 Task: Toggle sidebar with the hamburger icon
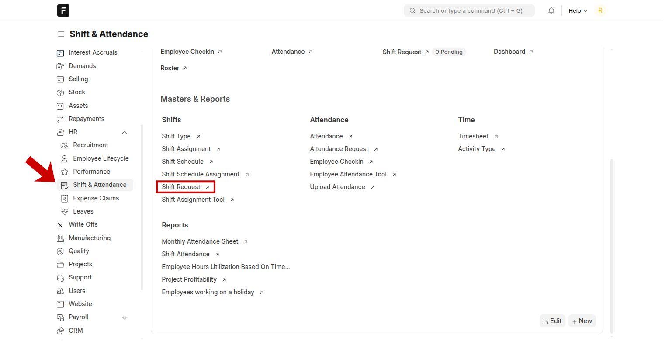click(x=61, y=34)
